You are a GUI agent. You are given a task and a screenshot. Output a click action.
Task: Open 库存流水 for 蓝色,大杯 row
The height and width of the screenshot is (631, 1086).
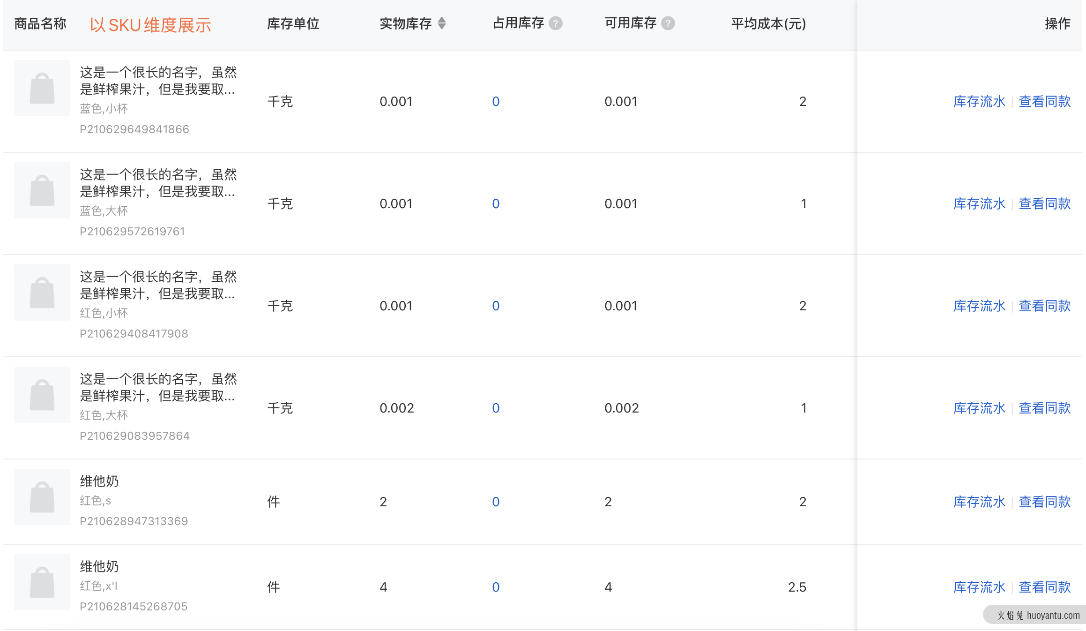click(x=979, y=203)
